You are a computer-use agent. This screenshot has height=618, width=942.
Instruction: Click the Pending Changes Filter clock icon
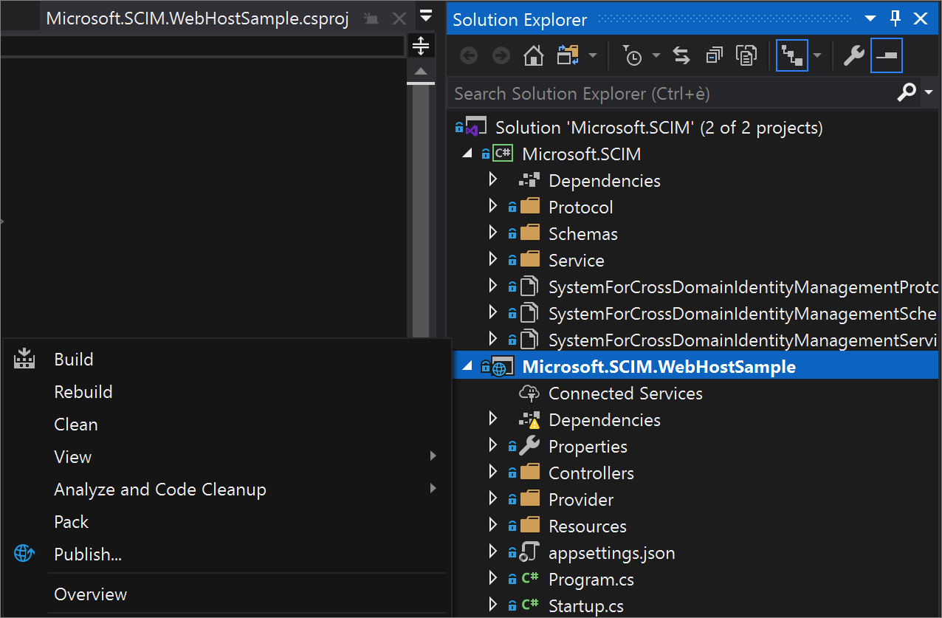[x=633, y=56]
